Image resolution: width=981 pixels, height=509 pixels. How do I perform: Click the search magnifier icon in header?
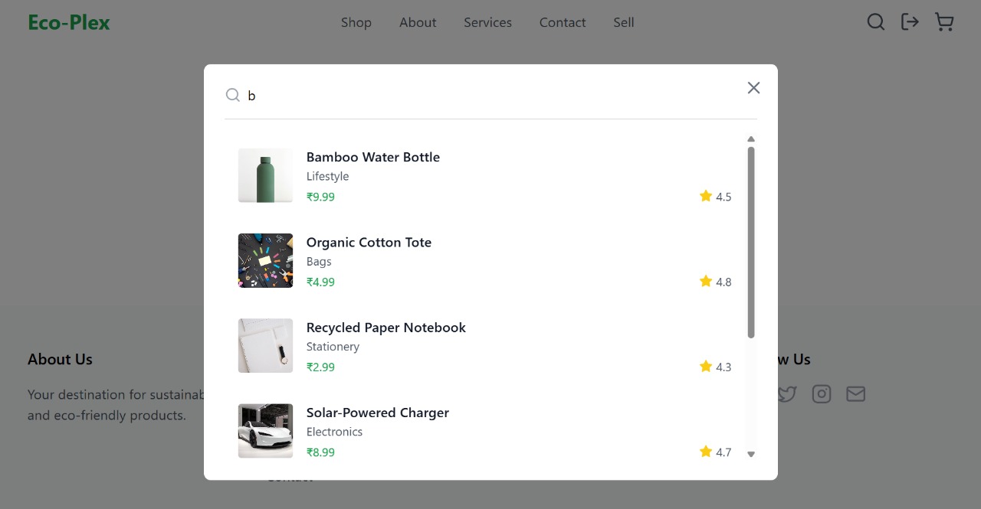pyautogui.click(x=876, y=22)
